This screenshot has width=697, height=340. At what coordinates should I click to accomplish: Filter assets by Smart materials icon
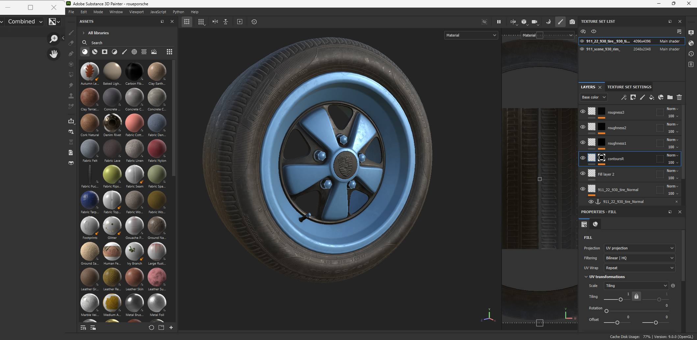(x=95, y=52)
